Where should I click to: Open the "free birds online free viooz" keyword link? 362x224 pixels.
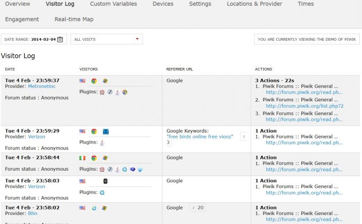click(200, 137)
